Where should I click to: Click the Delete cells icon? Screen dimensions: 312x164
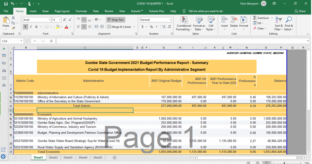click(234, 20)
